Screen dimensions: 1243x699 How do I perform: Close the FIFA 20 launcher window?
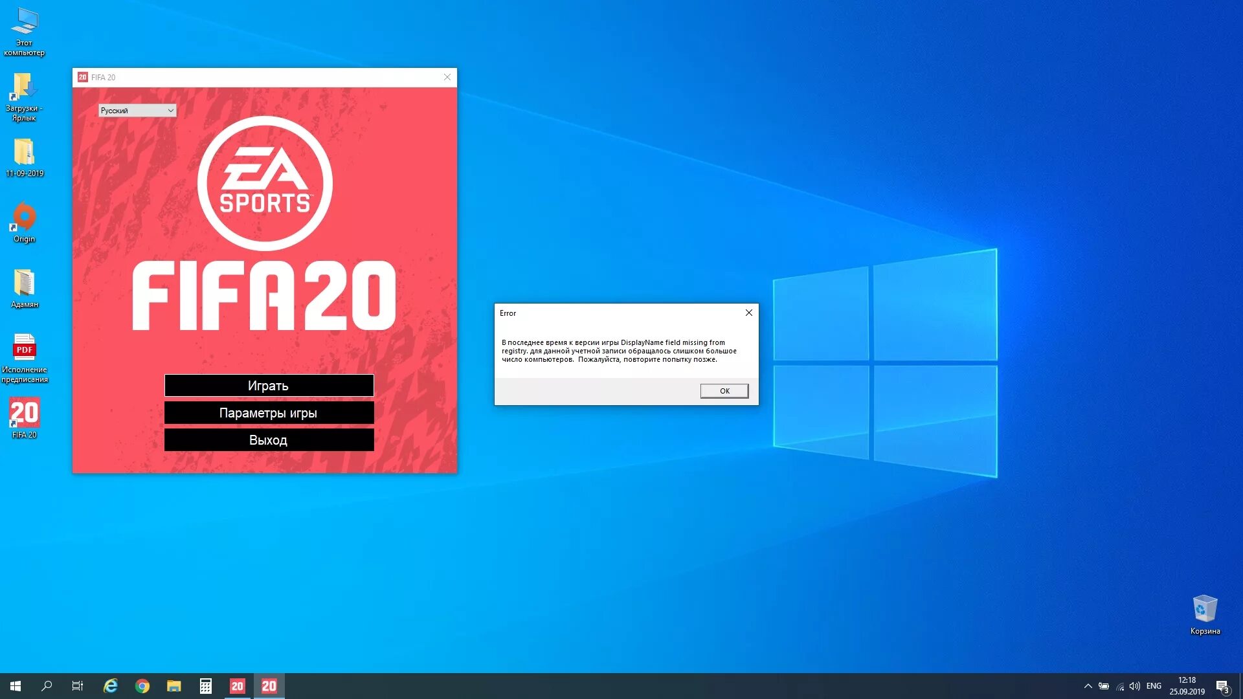[x=447, y=77]
